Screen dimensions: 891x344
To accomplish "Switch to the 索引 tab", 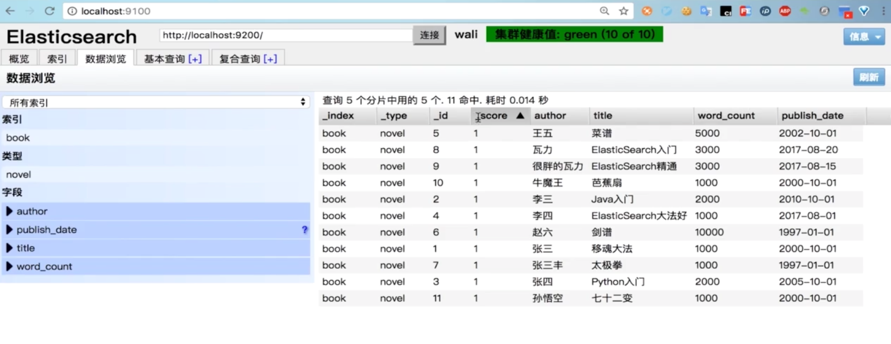I will [x=57, y=59].
